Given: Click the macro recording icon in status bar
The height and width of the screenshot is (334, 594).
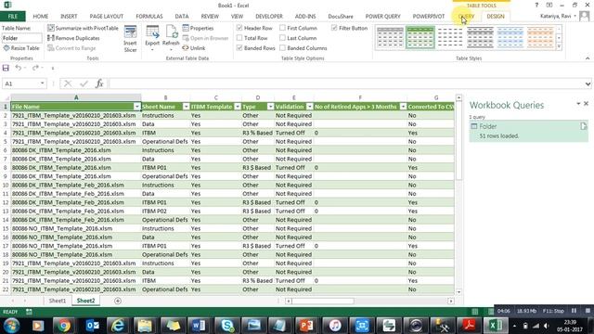Looking at the screenshot, I should pyautogui.click(x=29, y=312).
